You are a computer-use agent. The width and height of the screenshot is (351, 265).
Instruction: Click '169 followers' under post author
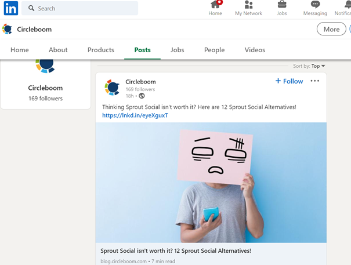pyautogui.click(x=140, y=89)
